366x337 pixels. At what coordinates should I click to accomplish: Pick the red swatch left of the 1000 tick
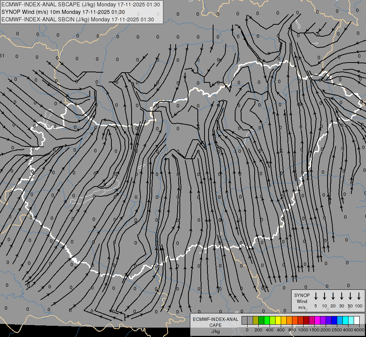click(x=301, y=321)
